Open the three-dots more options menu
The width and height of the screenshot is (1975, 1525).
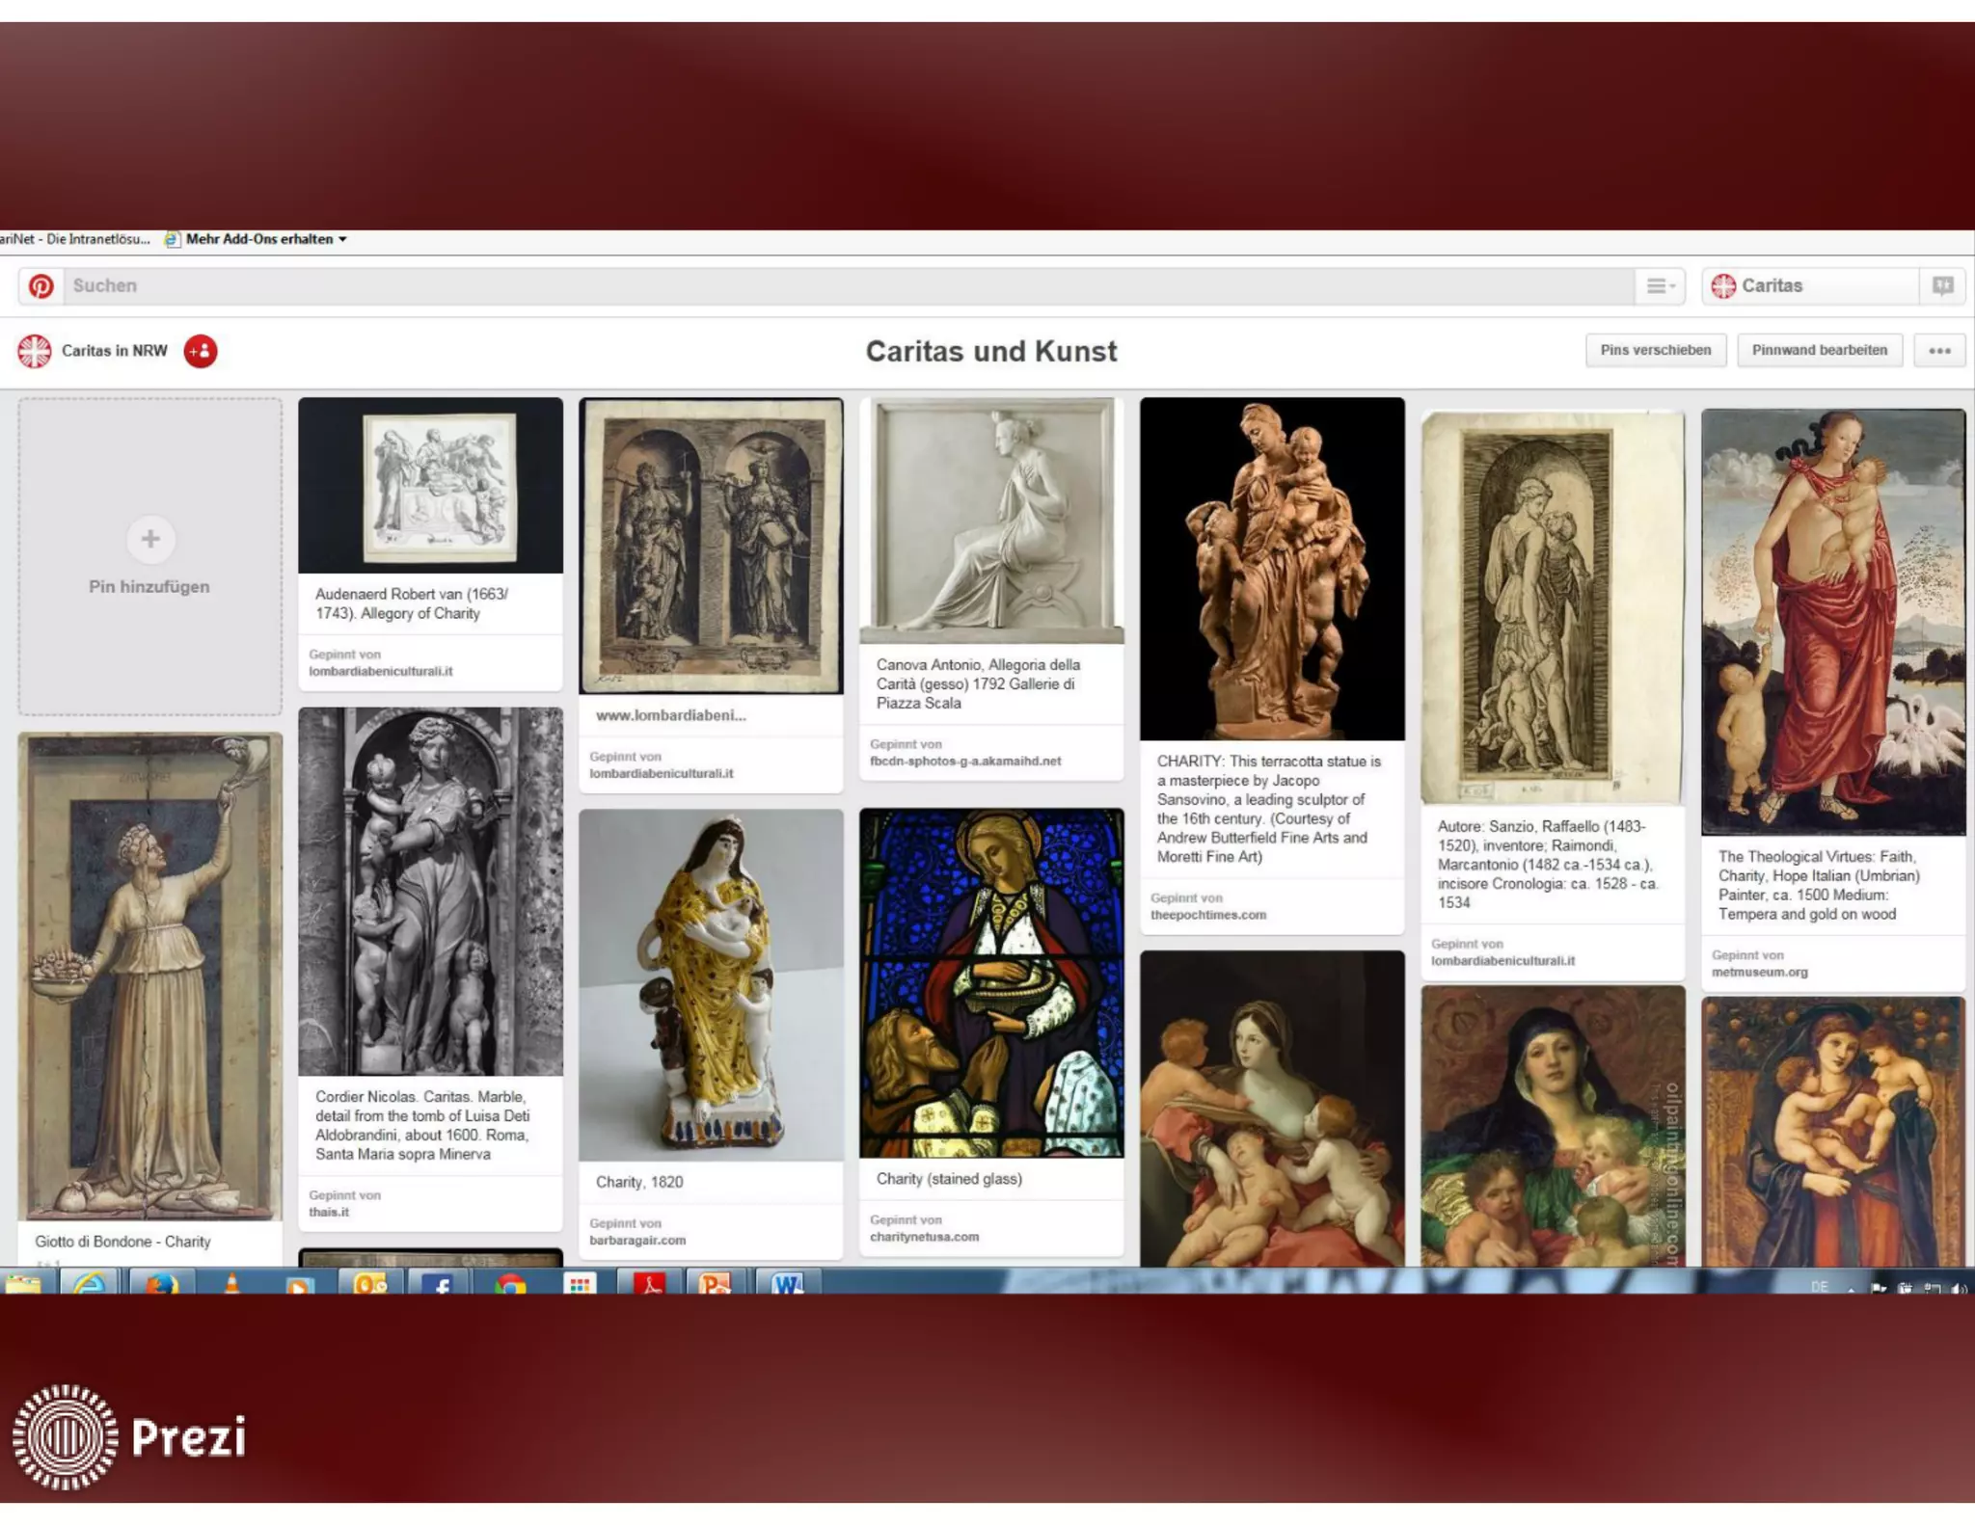click(1939, 351)
